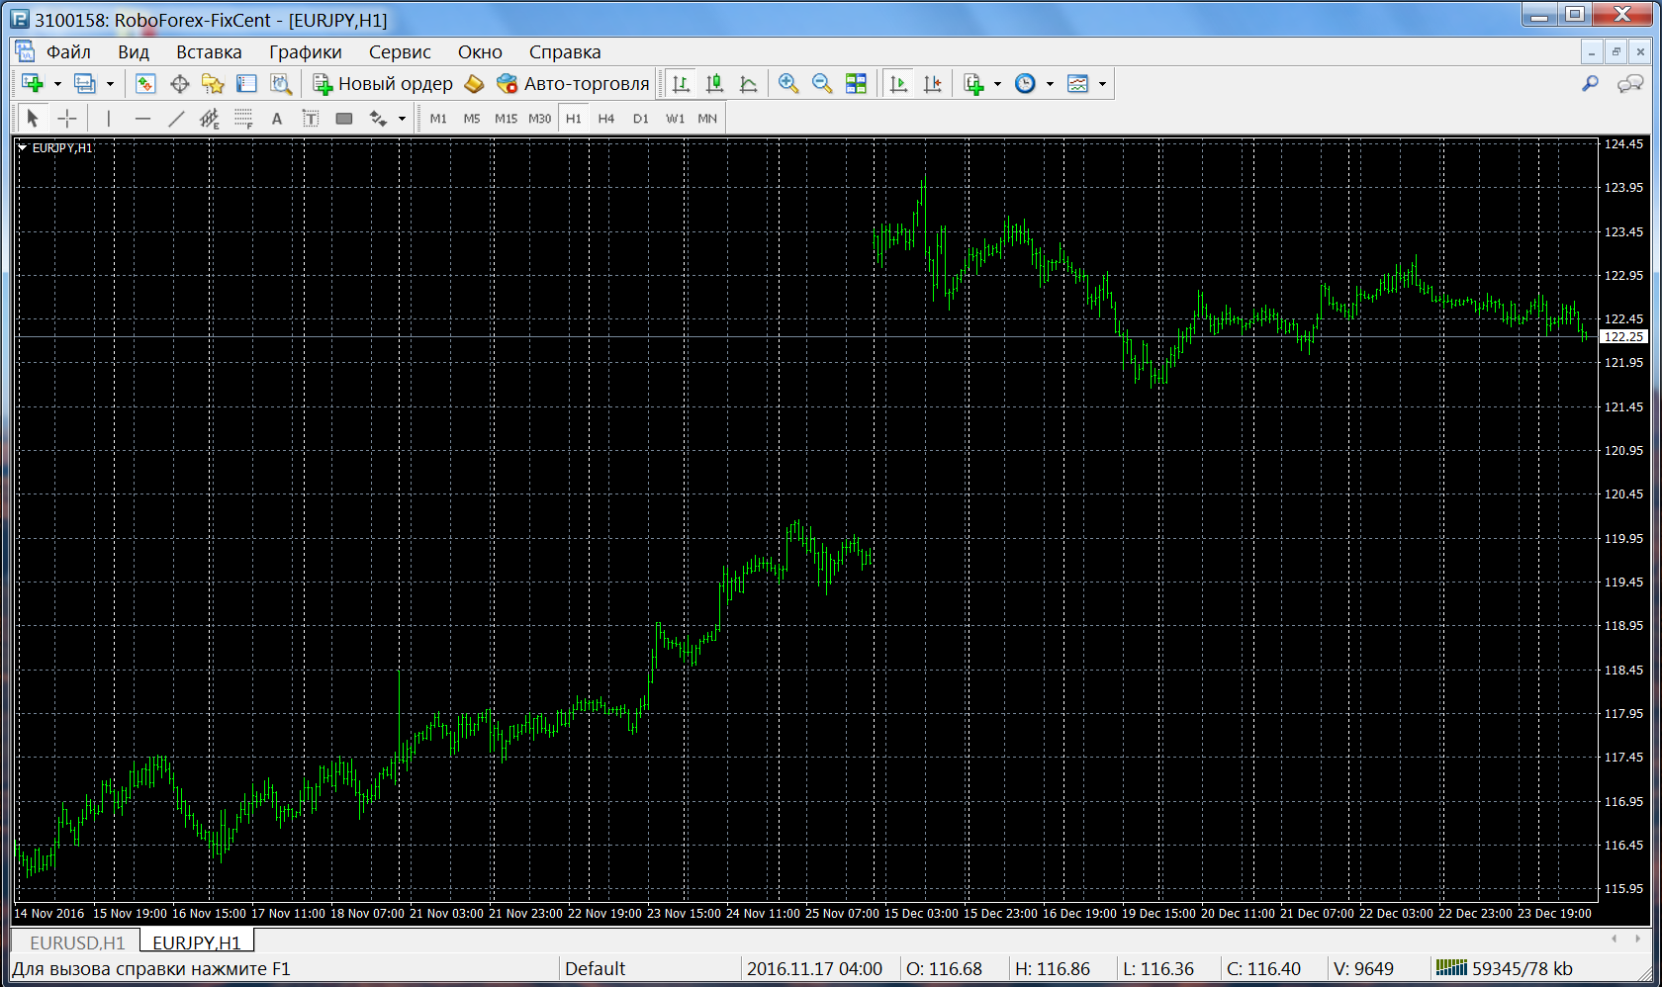Open the Вставка menu
Image resolution: width=1662 pixels, height=987 pixels.
[209, 52]
